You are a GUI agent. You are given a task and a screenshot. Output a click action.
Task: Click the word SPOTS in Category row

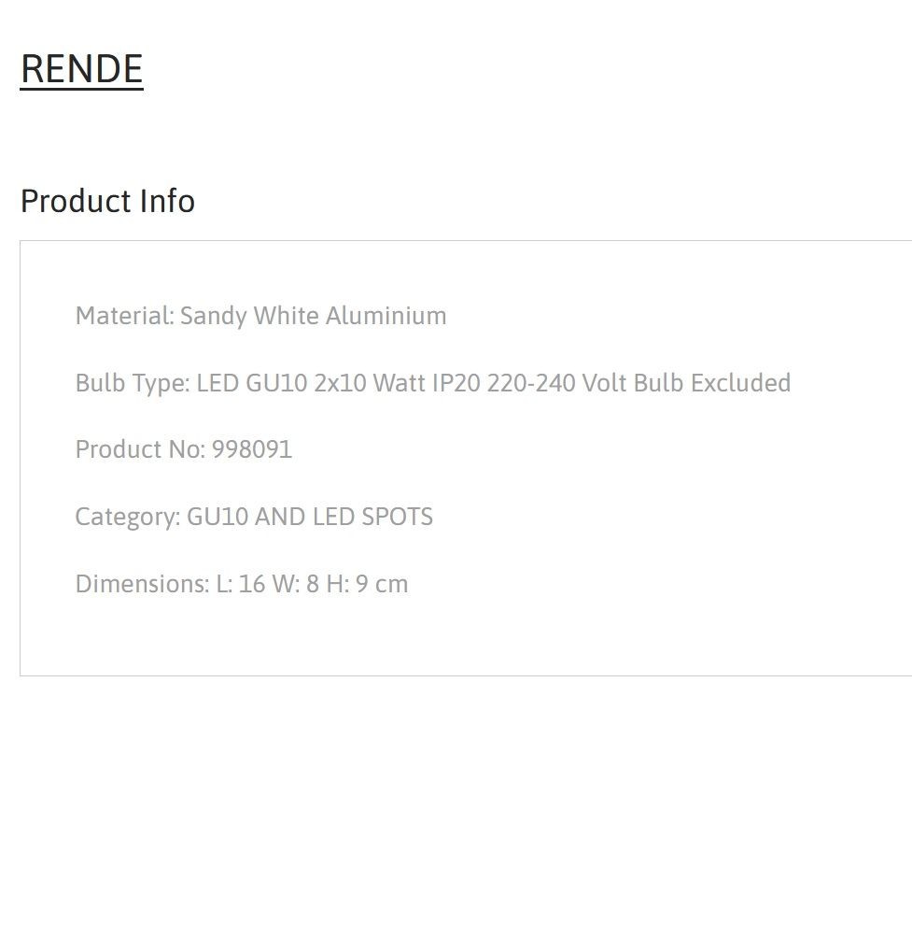click(x=397, y=517)
